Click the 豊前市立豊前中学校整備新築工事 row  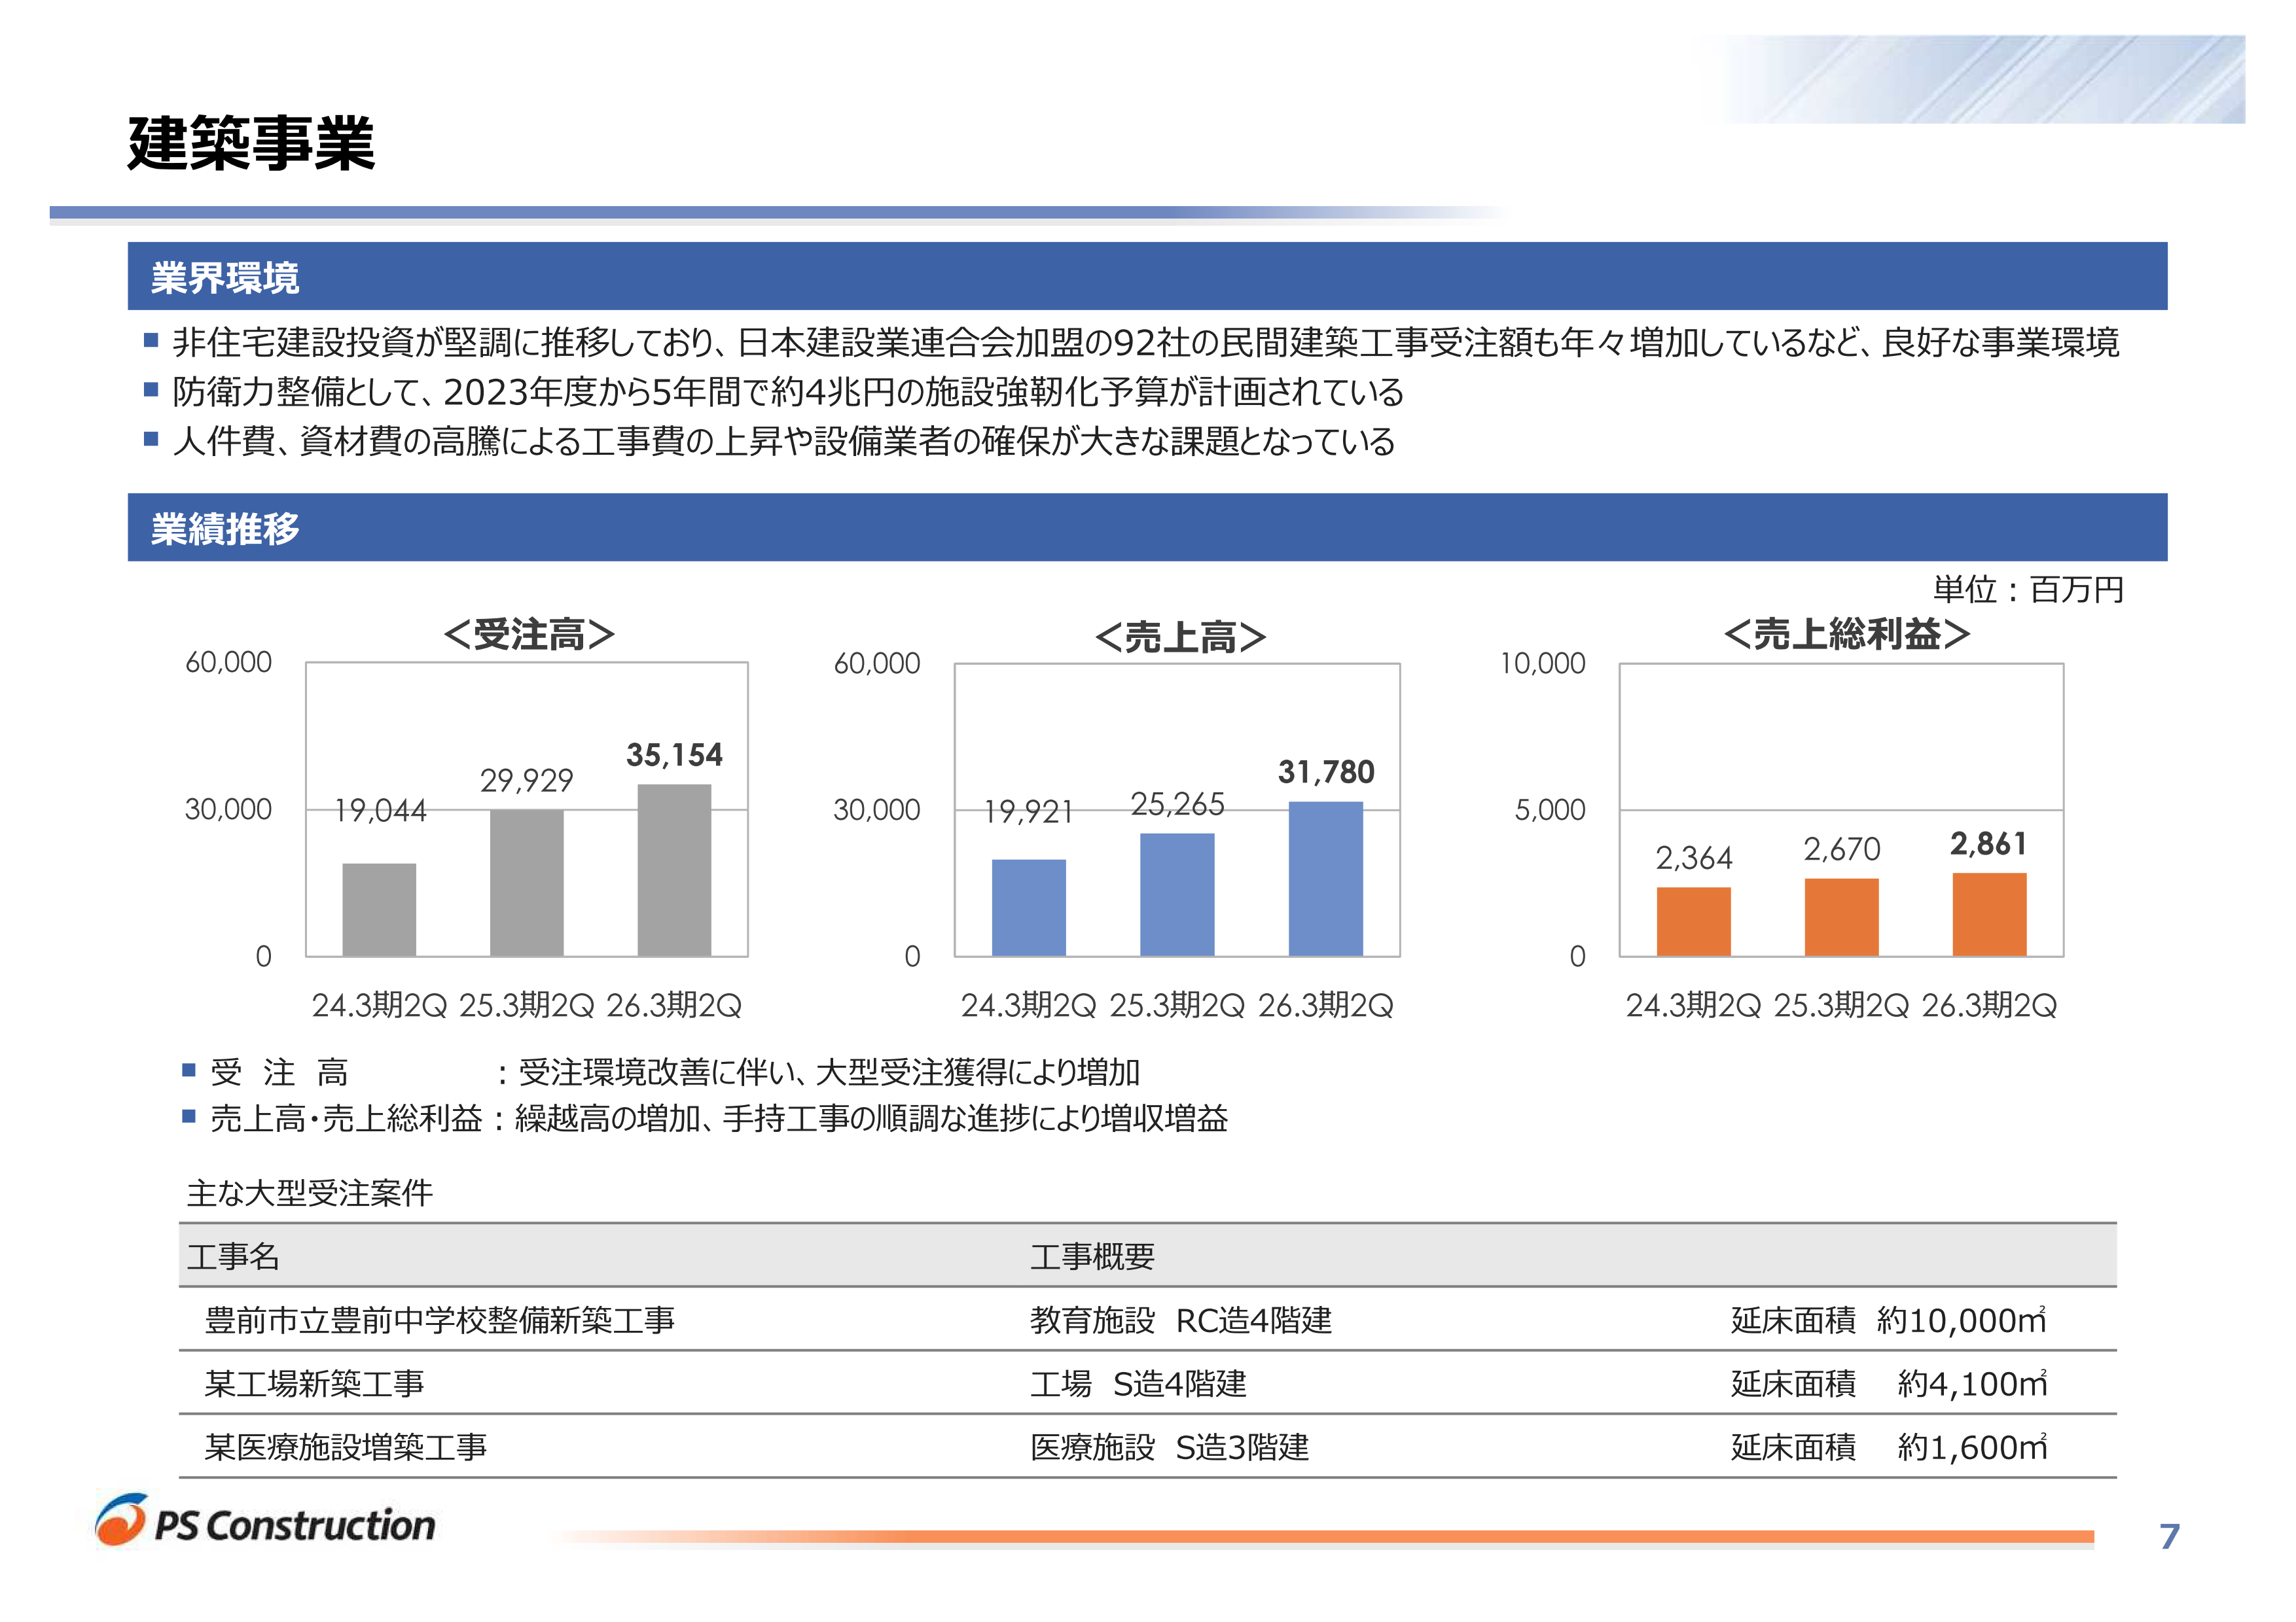coord(439,1320)
